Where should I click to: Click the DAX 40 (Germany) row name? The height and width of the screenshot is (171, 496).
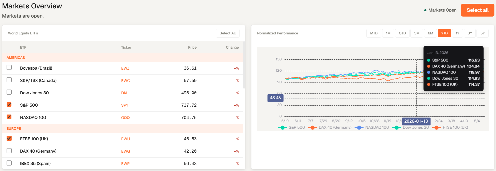pyautogui.click(x=38, y=151)
